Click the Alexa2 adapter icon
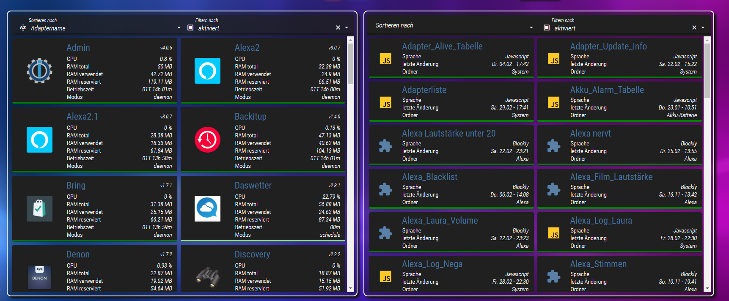The image size is (729, 301). point(207,71)
